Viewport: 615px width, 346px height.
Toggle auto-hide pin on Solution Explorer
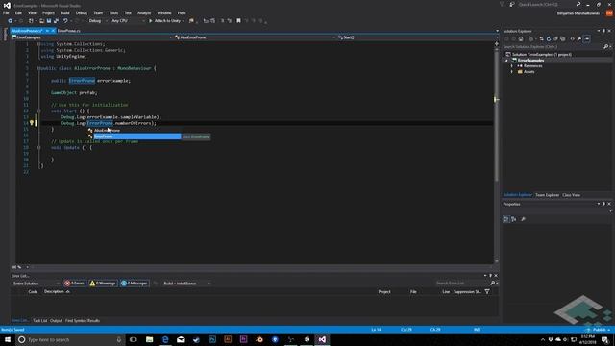tap(604, 31)
